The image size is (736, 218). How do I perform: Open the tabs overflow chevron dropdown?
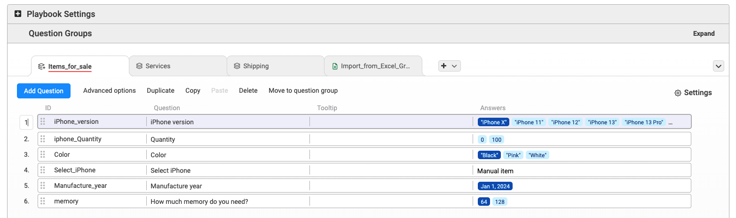tap(719, 66)
